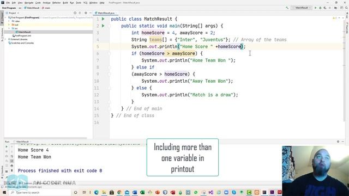Viewport: 349px width, 196px height.
Task: Select MatchResult.java editor tab
Action: pyautogui.click(x=105, y=13)
